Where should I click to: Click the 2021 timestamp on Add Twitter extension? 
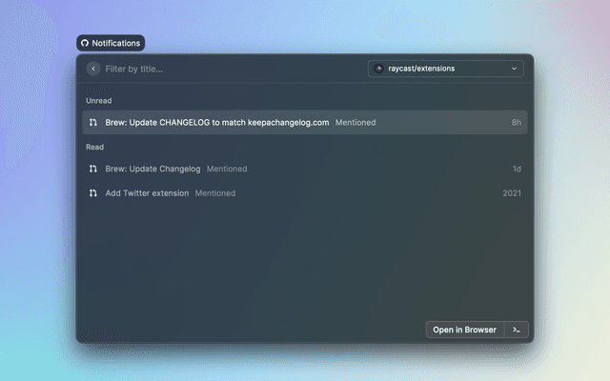(512, 192)
